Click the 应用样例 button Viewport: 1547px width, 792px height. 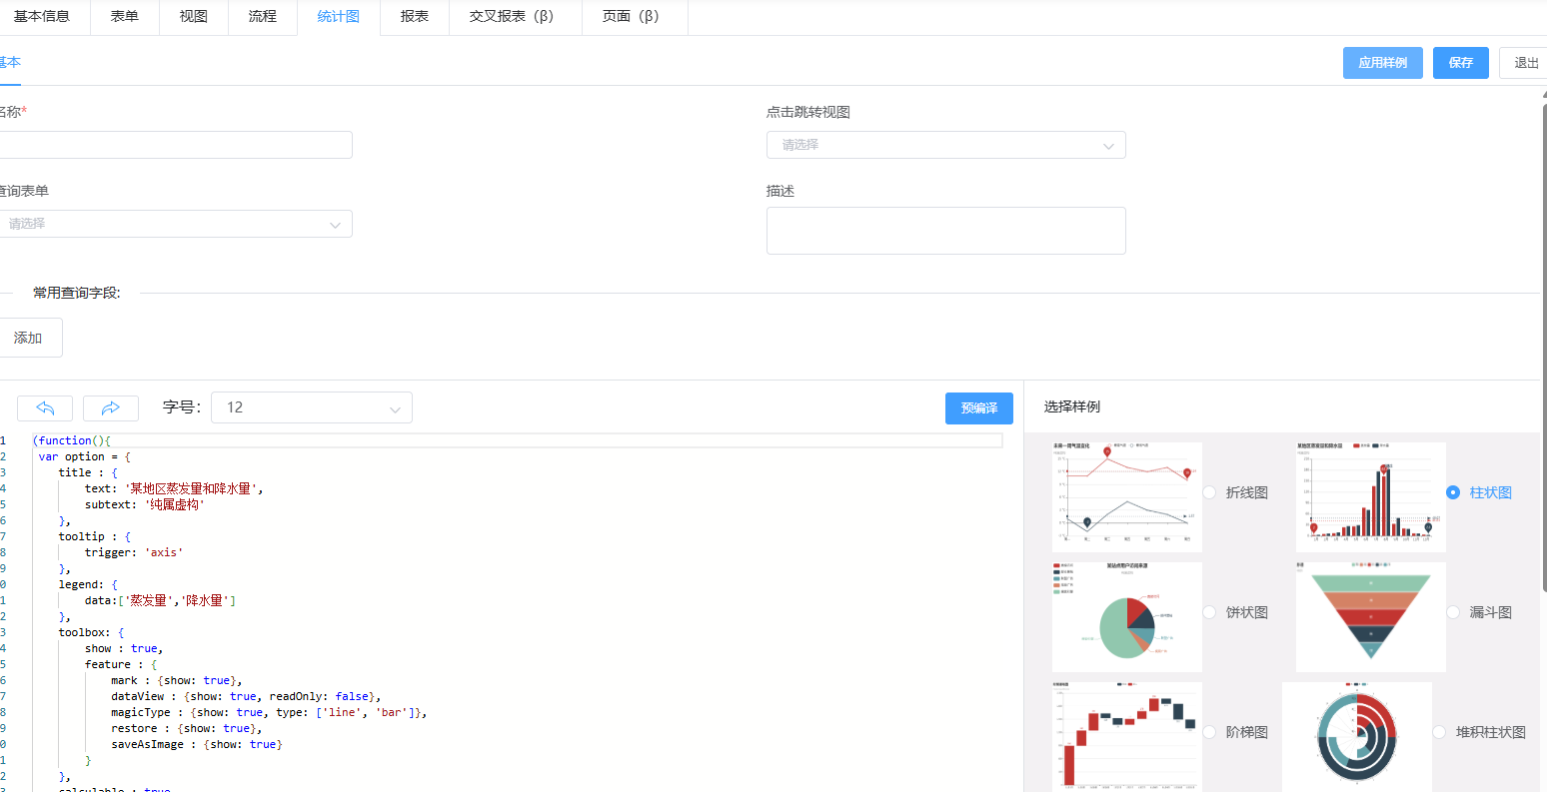click(x=1383, y=63)
